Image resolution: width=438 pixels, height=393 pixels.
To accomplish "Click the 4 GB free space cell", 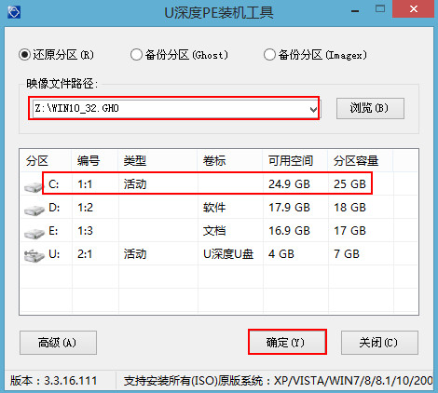I will [281, 254].
